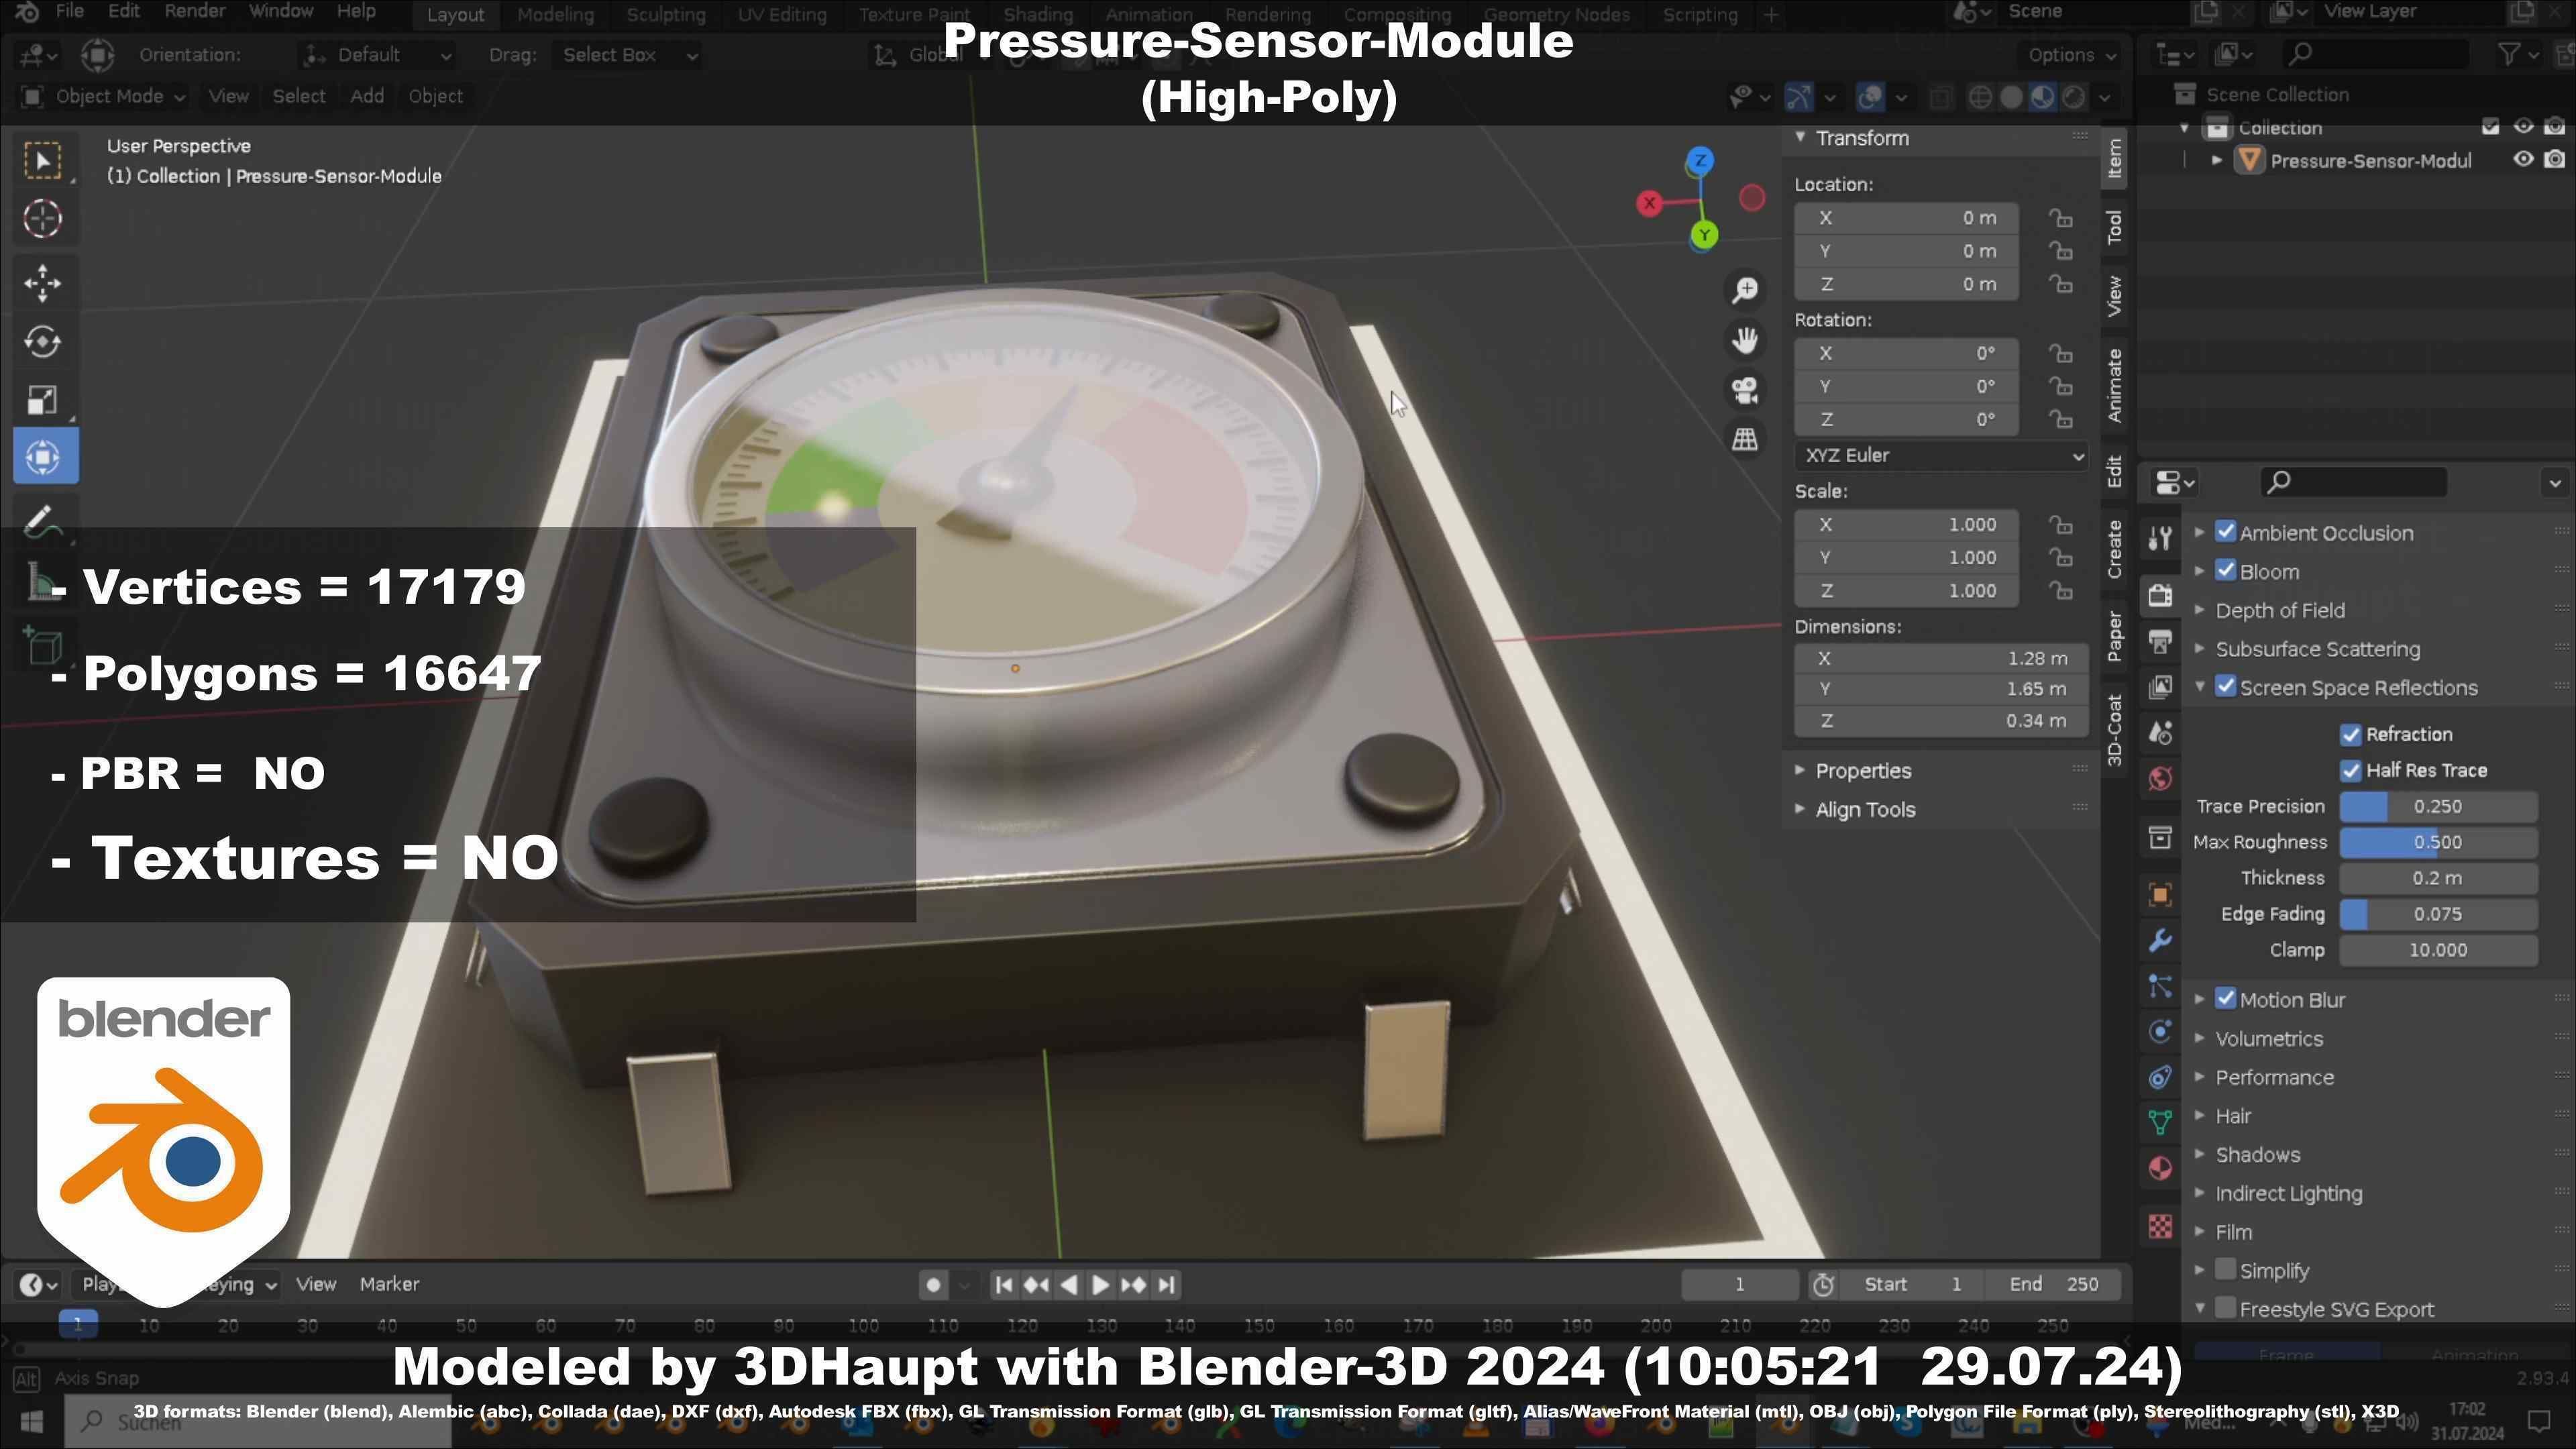The width and height of the screenshot is (2576, 1449).
Task: Select the Annotate tool
Action: pos(43,521)
